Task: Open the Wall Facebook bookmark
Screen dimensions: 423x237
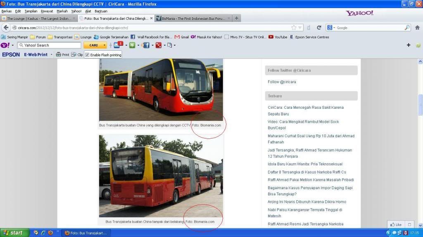Action: click(151, 37)
